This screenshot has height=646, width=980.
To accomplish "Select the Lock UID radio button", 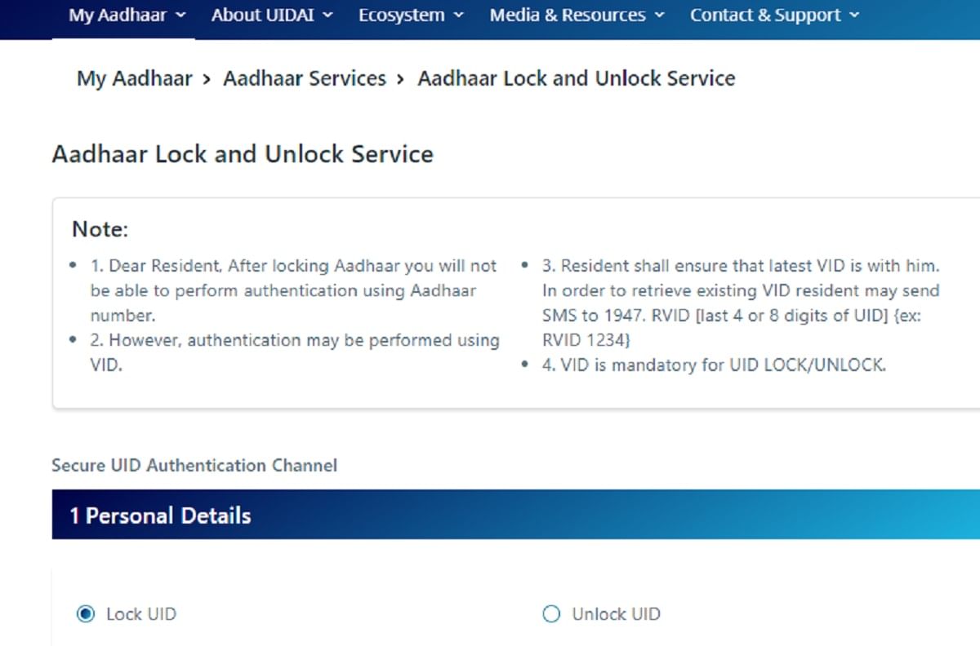I will coord(85,614).
